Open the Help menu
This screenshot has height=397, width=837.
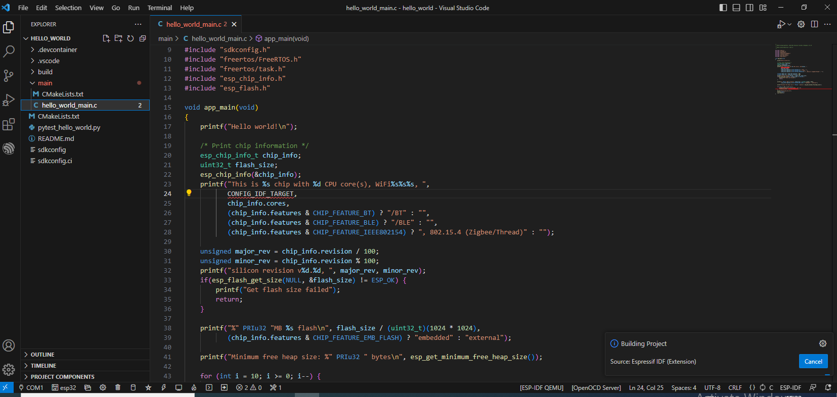click(x=187, y=8)
